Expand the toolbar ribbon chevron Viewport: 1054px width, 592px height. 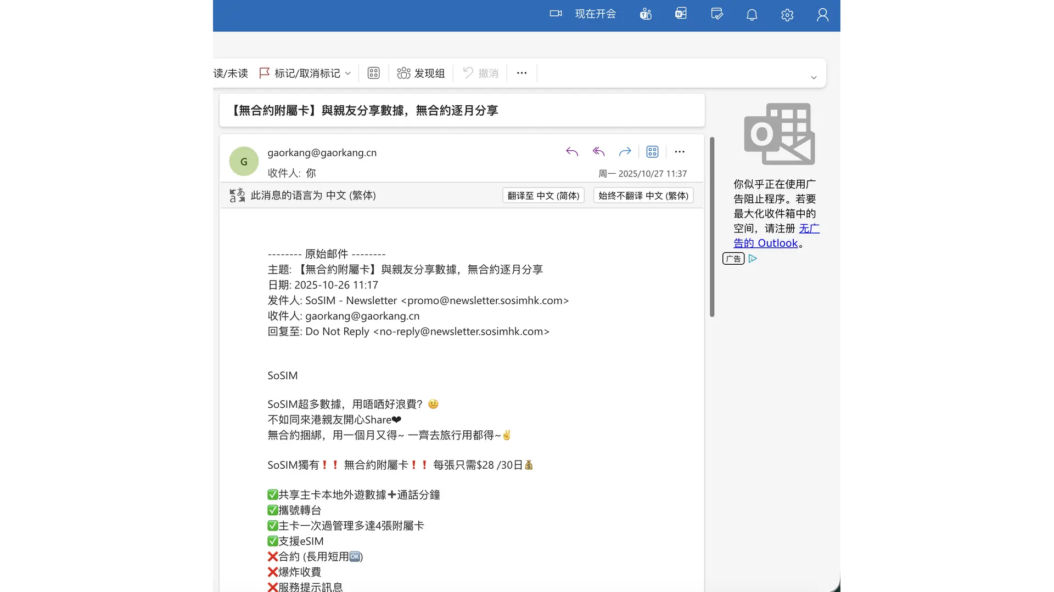pyautogui.click(x=814, y=77)
